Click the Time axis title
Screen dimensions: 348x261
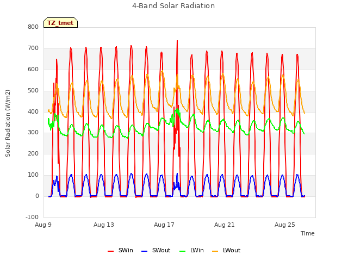[x=308, y=233]
